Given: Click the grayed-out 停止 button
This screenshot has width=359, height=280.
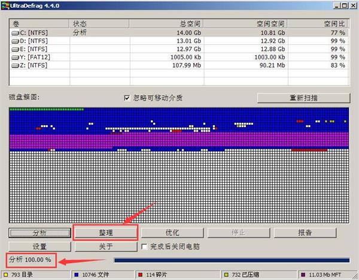Looking at the screenshot, I should click(x=239, y=233).
